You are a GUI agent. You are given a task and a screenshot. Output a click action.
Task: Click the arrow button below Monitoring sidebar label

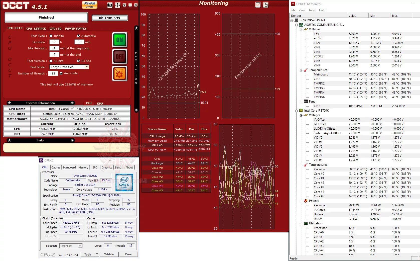coord(136,110)
